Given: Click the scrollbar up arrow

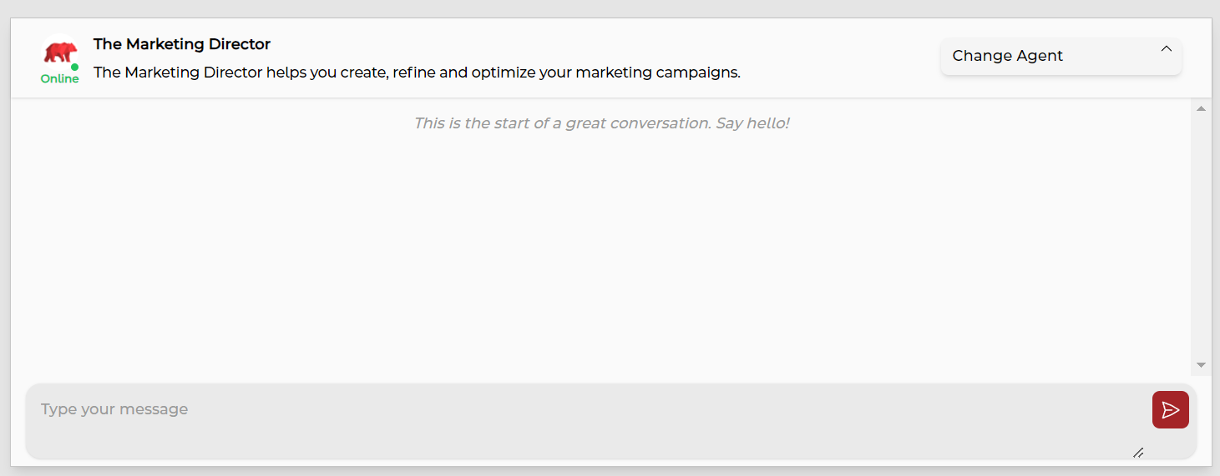Looking at the screenshot, I should pos(1201,109).
